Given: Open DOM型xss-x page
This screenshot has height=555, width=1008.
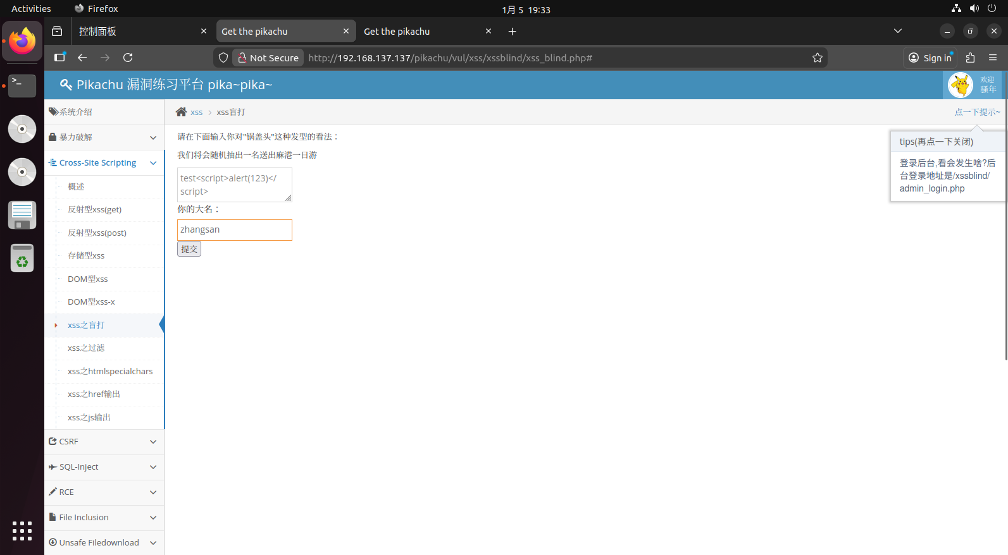Looking at the screenshot, I should (92, 302).
